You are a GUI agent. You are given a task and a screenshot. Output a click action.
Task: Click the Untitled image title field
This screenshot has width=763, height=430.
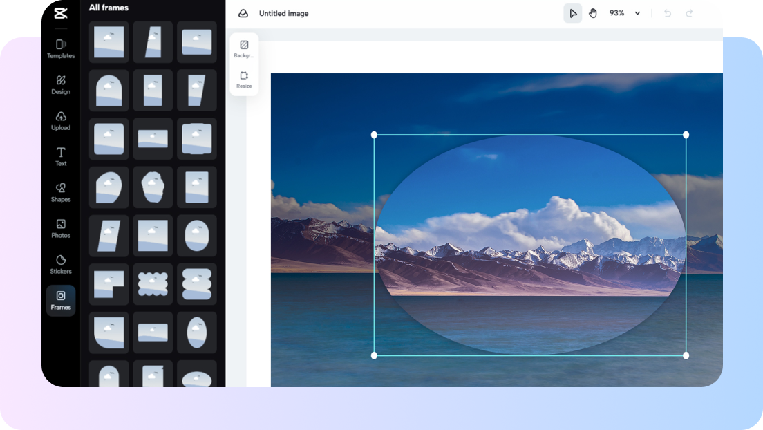(283, 14)
